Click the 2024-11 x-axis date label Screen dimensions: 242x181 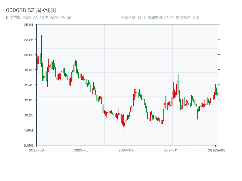coord(171,150)
